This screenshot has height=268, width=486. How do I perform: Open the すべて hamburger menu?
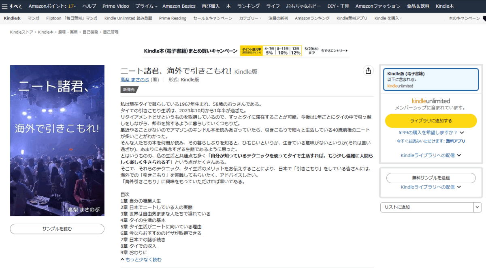click(12, 6)
